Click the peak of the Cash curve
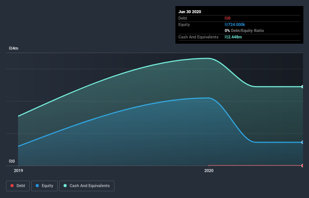Viewport: 309px width, 198px height. pos(208,58)
